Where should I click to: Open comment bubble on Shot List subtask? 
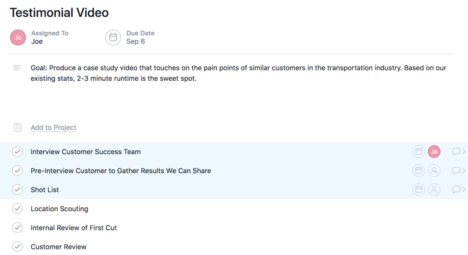[456, 190]
